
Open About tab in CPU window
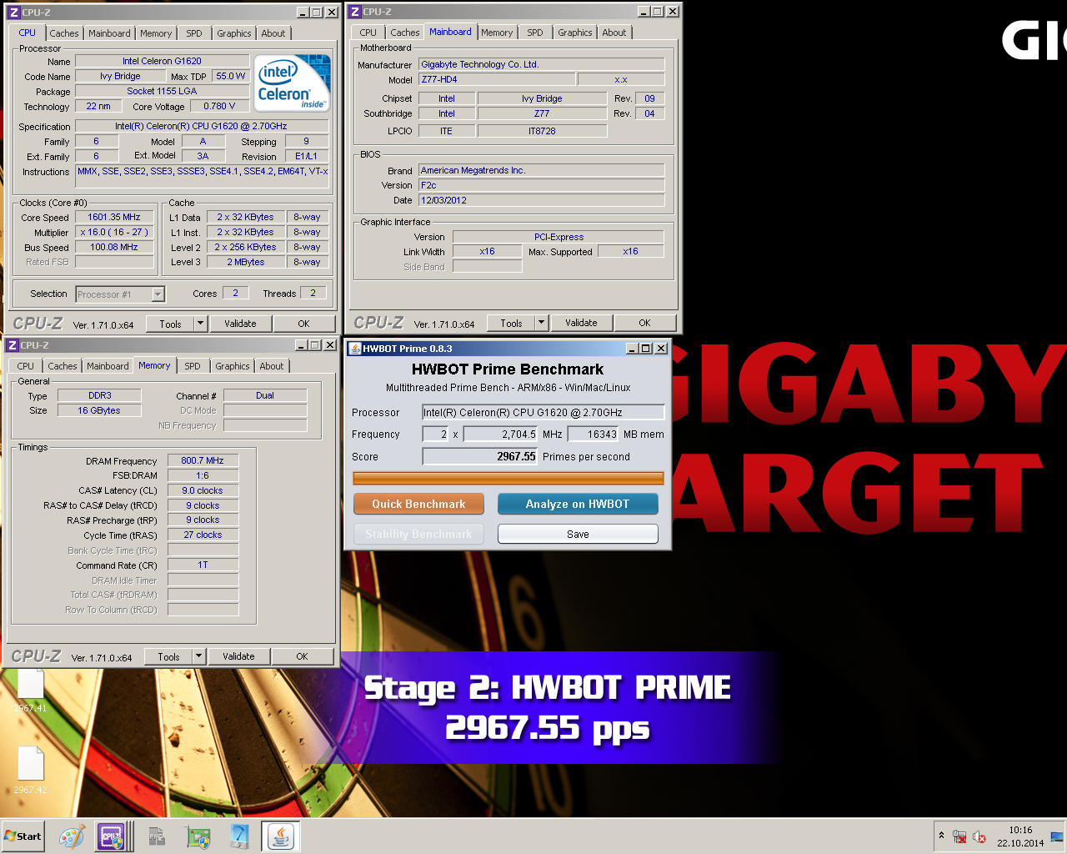click(273, 33)
